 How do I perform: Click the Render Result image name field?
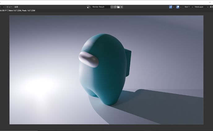point(101,7)
